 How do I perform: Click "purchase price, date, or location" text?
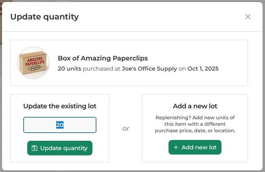click(x=195, y=131)
